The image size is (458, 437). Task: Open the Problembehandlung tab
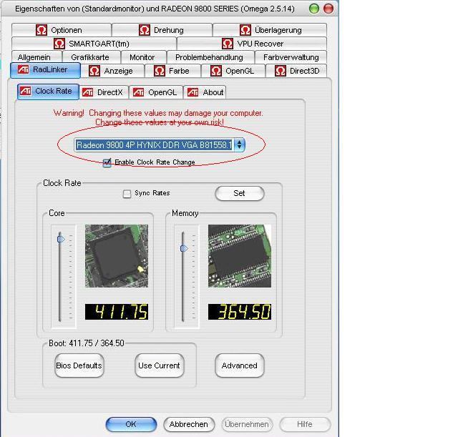pyautogui.click(x=210, y=57)
